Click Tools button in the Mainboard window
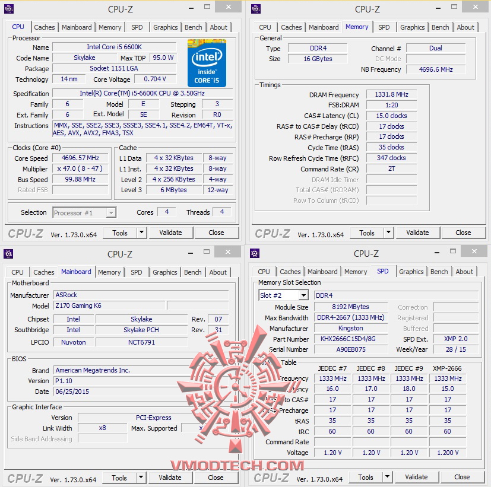The width and height of the screenshot is (491, 487). [x=119, y=478]
